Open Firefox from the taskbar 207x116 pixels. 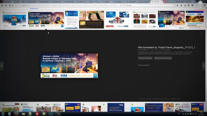(x=16, y=114)
